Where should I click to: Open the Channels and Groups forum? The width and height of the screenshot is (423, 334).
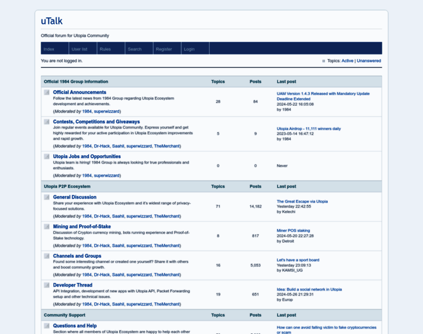[x=77, y=256]
